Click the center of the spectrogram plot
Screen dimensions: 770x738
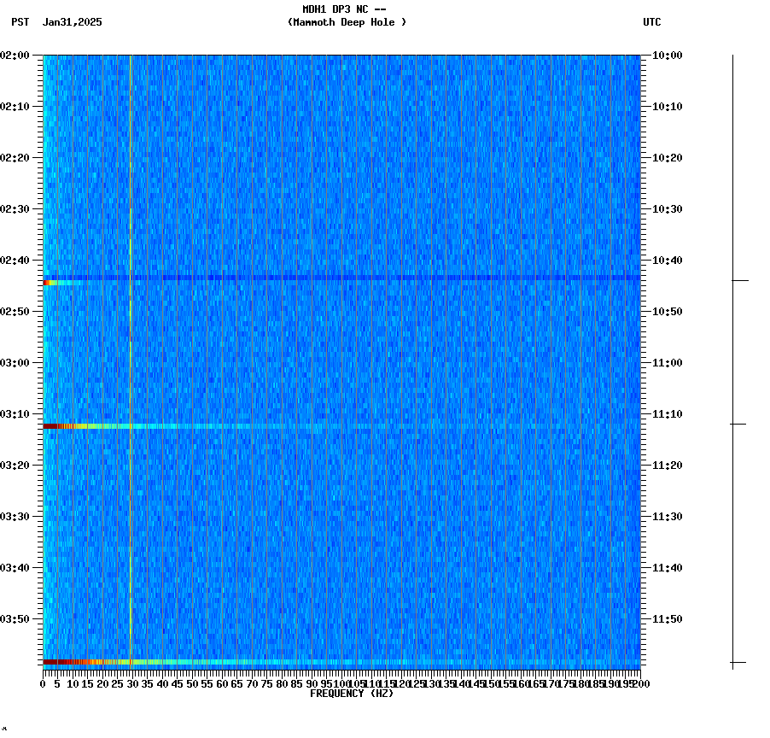340,363
